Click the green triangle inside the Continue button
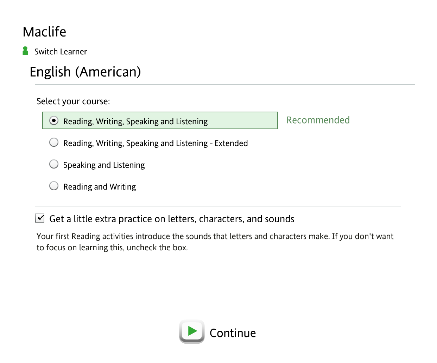437x363 pixels. pyautogui.click(x=192, y=330)
